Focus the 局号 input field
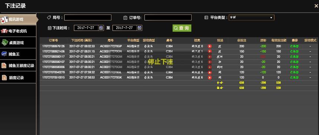The height and width of the screenshot is (135, 319). point(88,17)
